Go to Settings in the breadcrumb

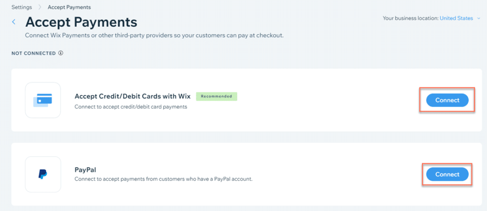click(x=22, y=8)
